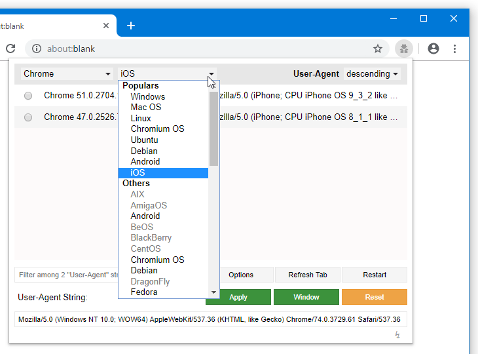
Task: Choose Android under Others
Action: [163, 216]
